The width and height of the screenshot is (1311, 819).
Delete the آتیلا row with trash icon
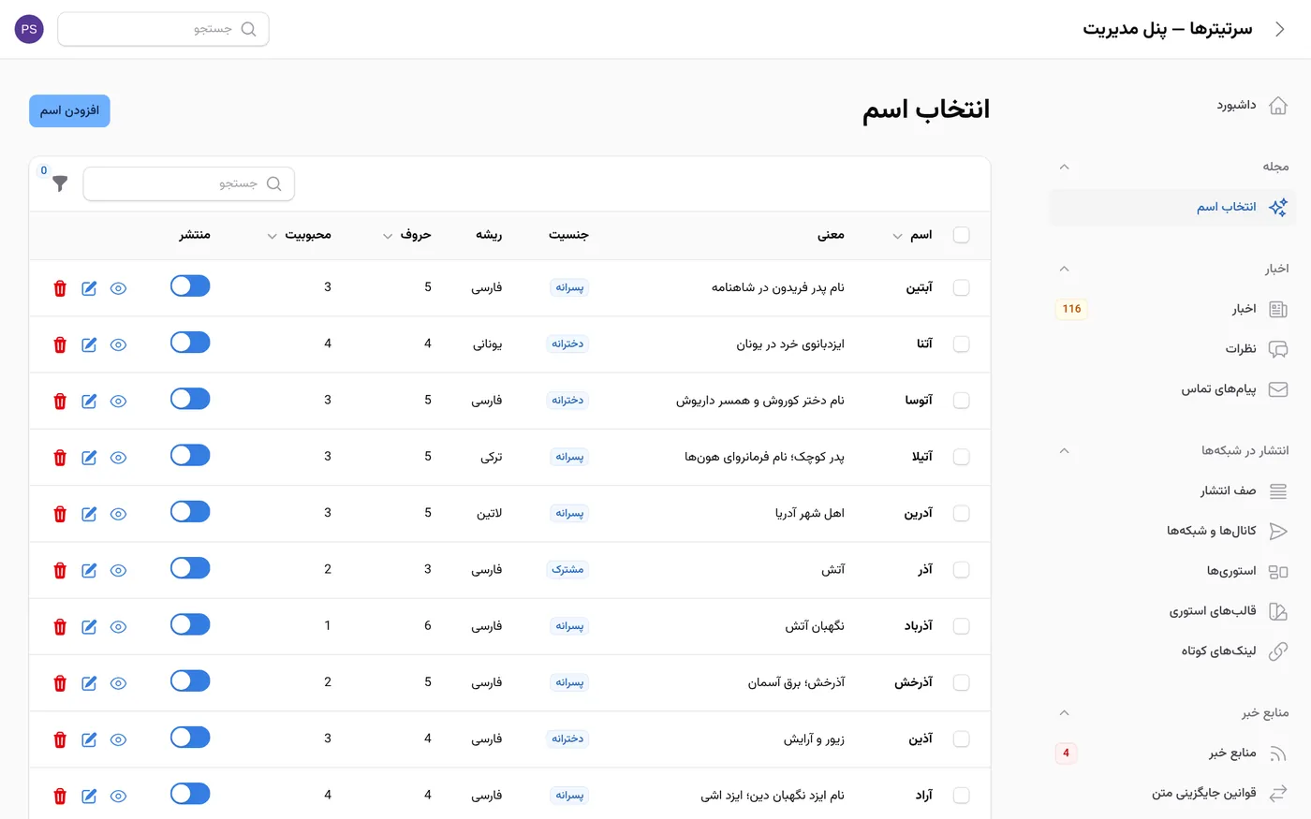[60, 458]
